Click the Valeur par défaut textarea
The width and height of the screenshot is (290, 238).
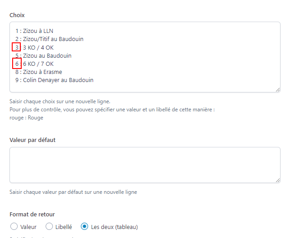click(145, 165)
